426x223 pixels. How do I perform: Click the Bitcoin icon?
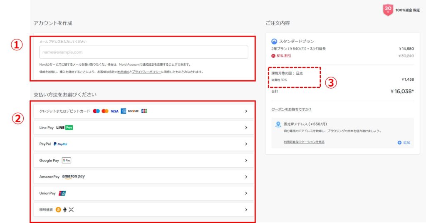coord(58,210)
